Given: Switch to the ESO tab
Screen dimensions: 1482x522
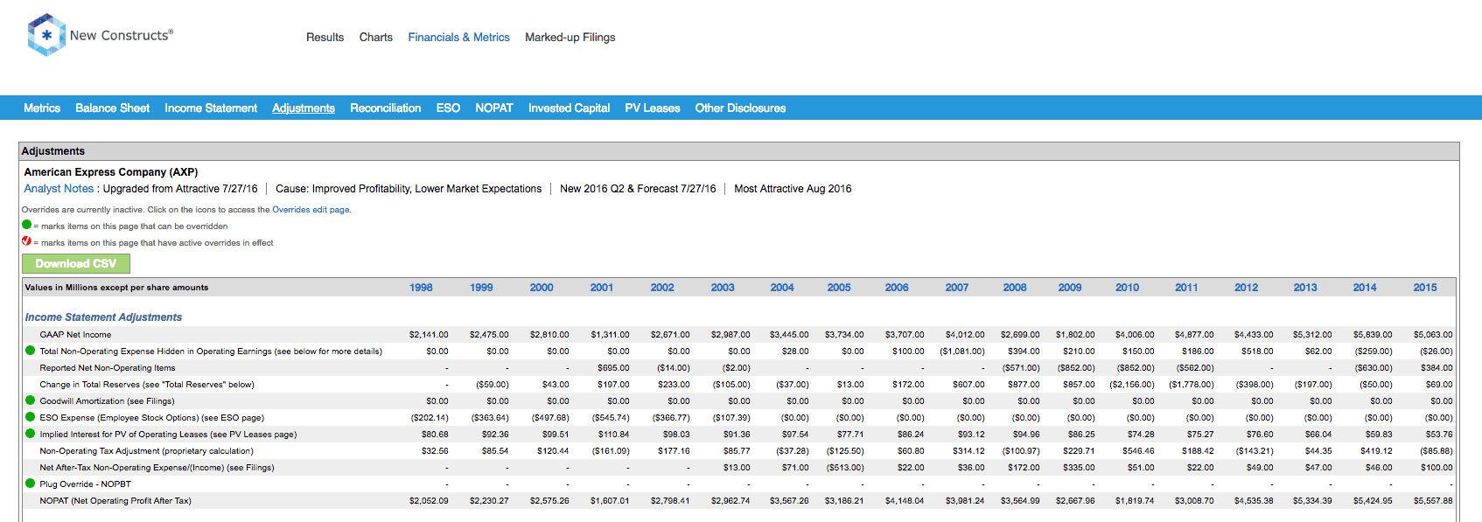Looking at the screenshot, I should tap(448, 108).
